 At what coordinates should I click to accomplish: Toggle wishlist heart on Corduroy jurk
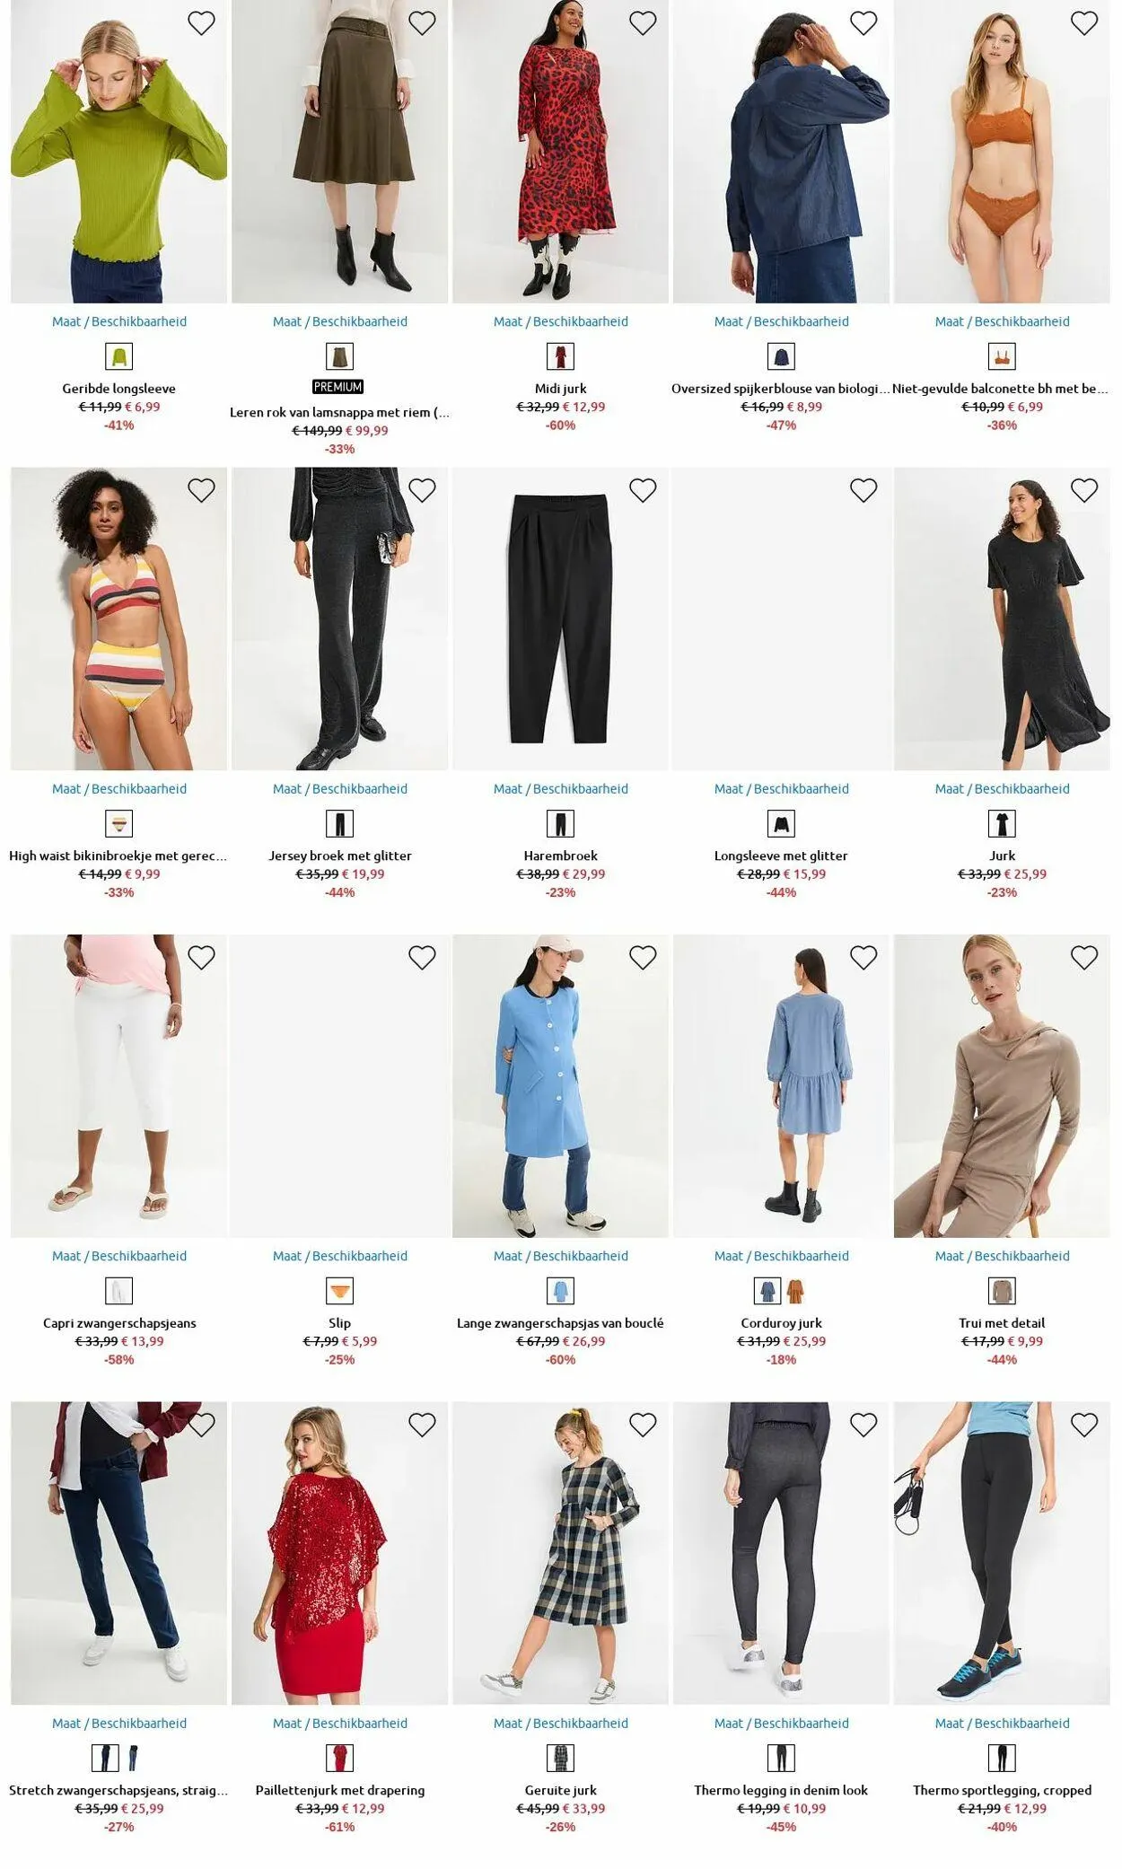863,958
